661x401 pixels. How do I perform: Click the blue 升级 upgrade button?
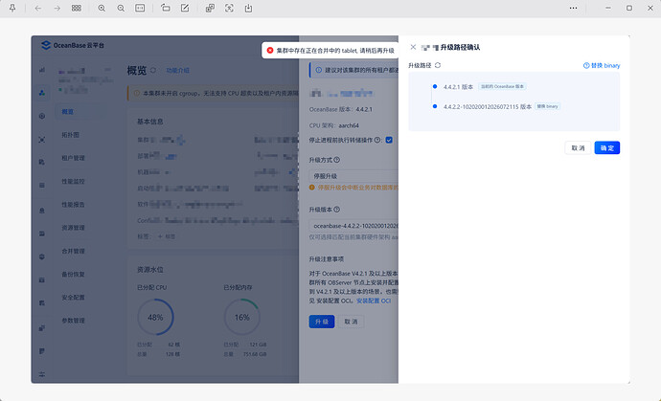pyautogui.click(x=322, y=322)
